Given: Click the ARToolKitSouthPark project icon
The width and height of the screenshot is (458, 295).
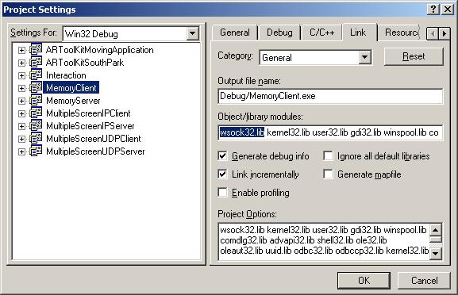Looking at the screenshot, I should [36, 63].
